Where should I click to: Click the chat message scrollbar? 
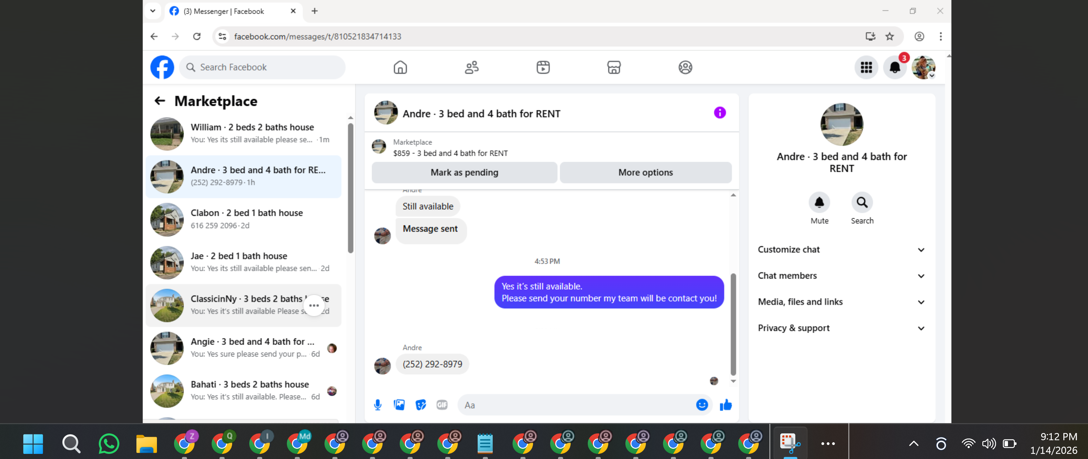(x=733, y=324)
